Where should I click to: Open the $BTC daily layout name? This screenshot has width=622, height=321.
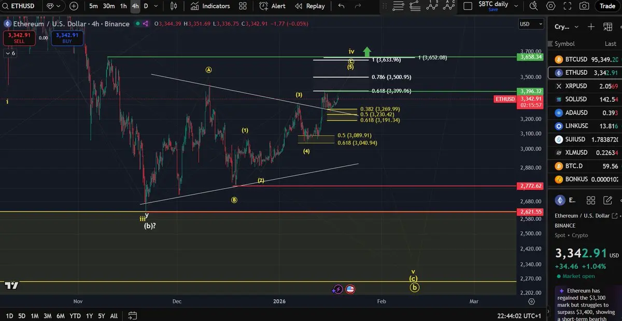click(x=493, y=4)
